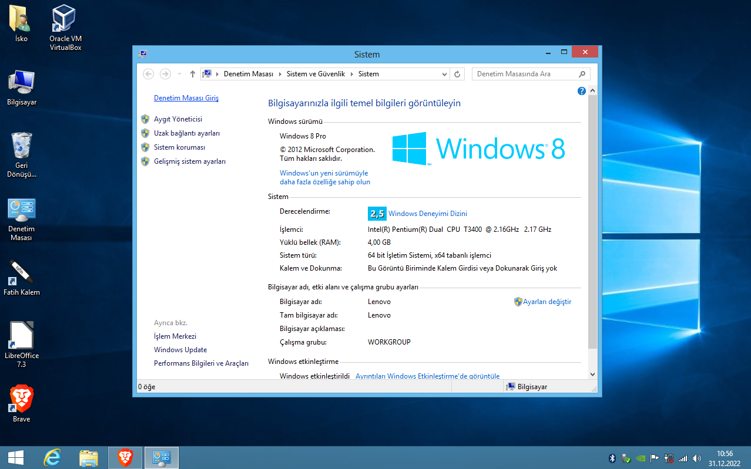Open İşlem Merkezi link
Screen dimensions: 751x469
click(x=175, y=336)
